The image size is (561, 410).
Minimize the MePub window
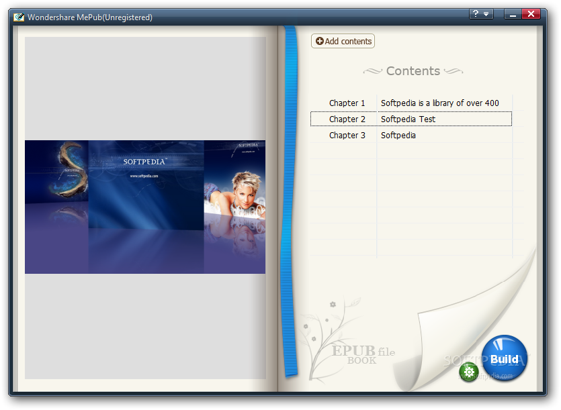pos(513,14)
